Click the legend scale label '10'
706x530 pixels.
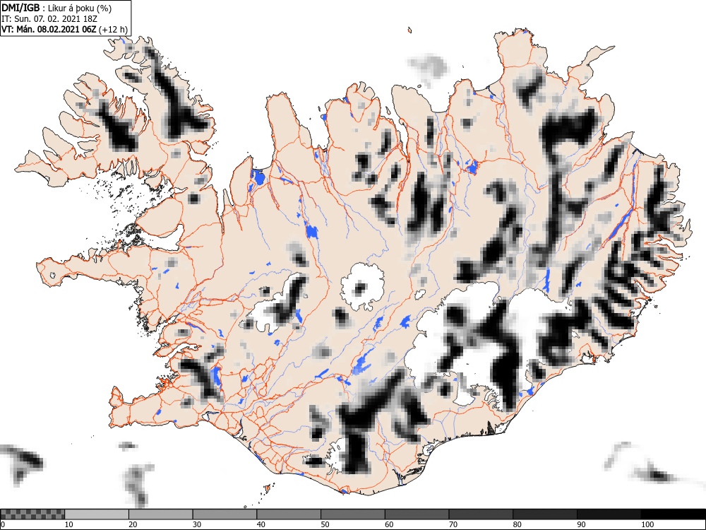(x=69, y=524)
